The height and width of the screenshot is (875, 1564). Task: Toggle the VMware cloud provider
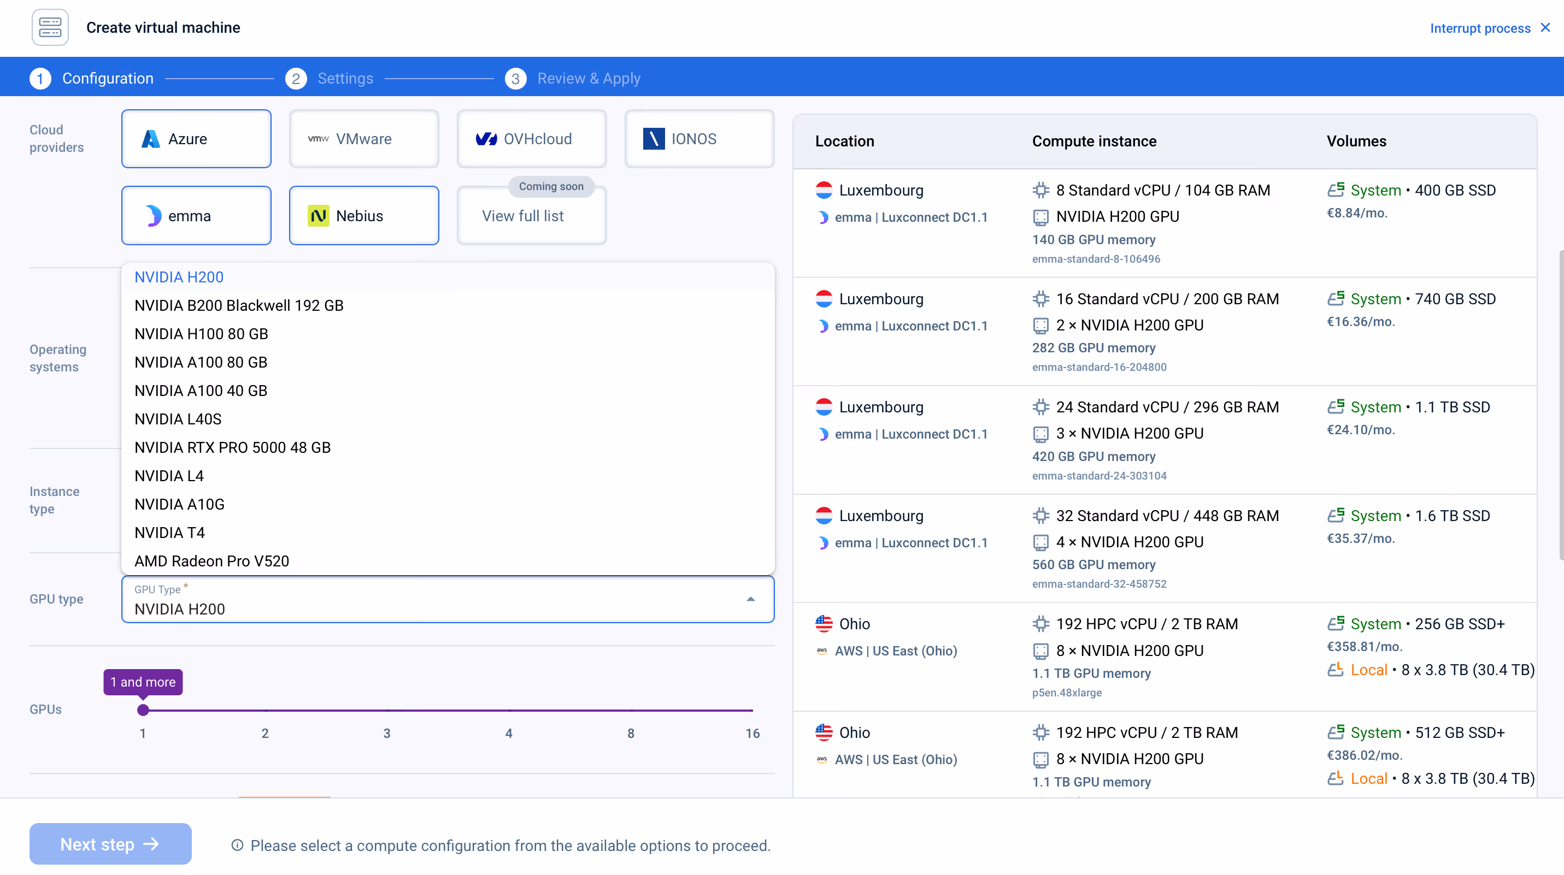point(364,139)
